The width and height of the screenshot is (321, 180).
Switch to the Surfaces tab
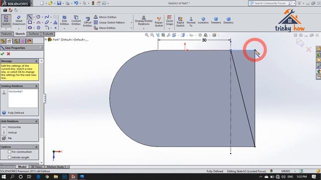(x=34, y=34)
